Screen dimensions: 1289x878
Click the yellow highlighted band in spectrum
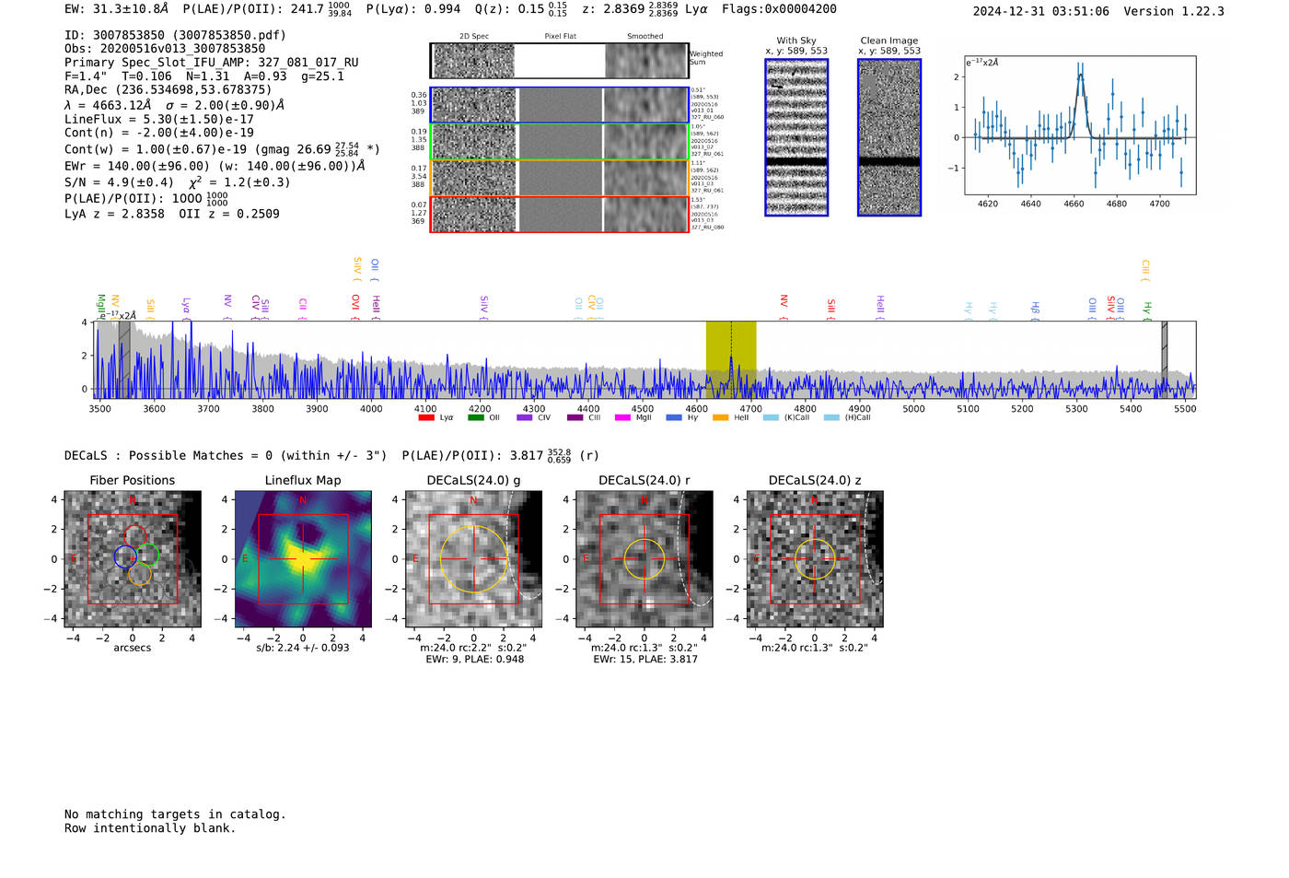pyautogui.click(x=731, y=359)
